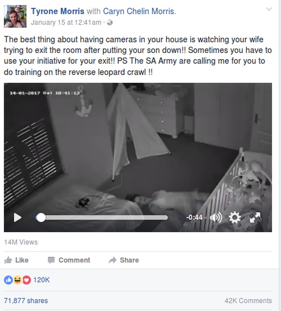Image resolution: width=281 pixels, height=311 pixels.
Task: Open Tyrone Morris profile link
Action: (x=58, y=11)
